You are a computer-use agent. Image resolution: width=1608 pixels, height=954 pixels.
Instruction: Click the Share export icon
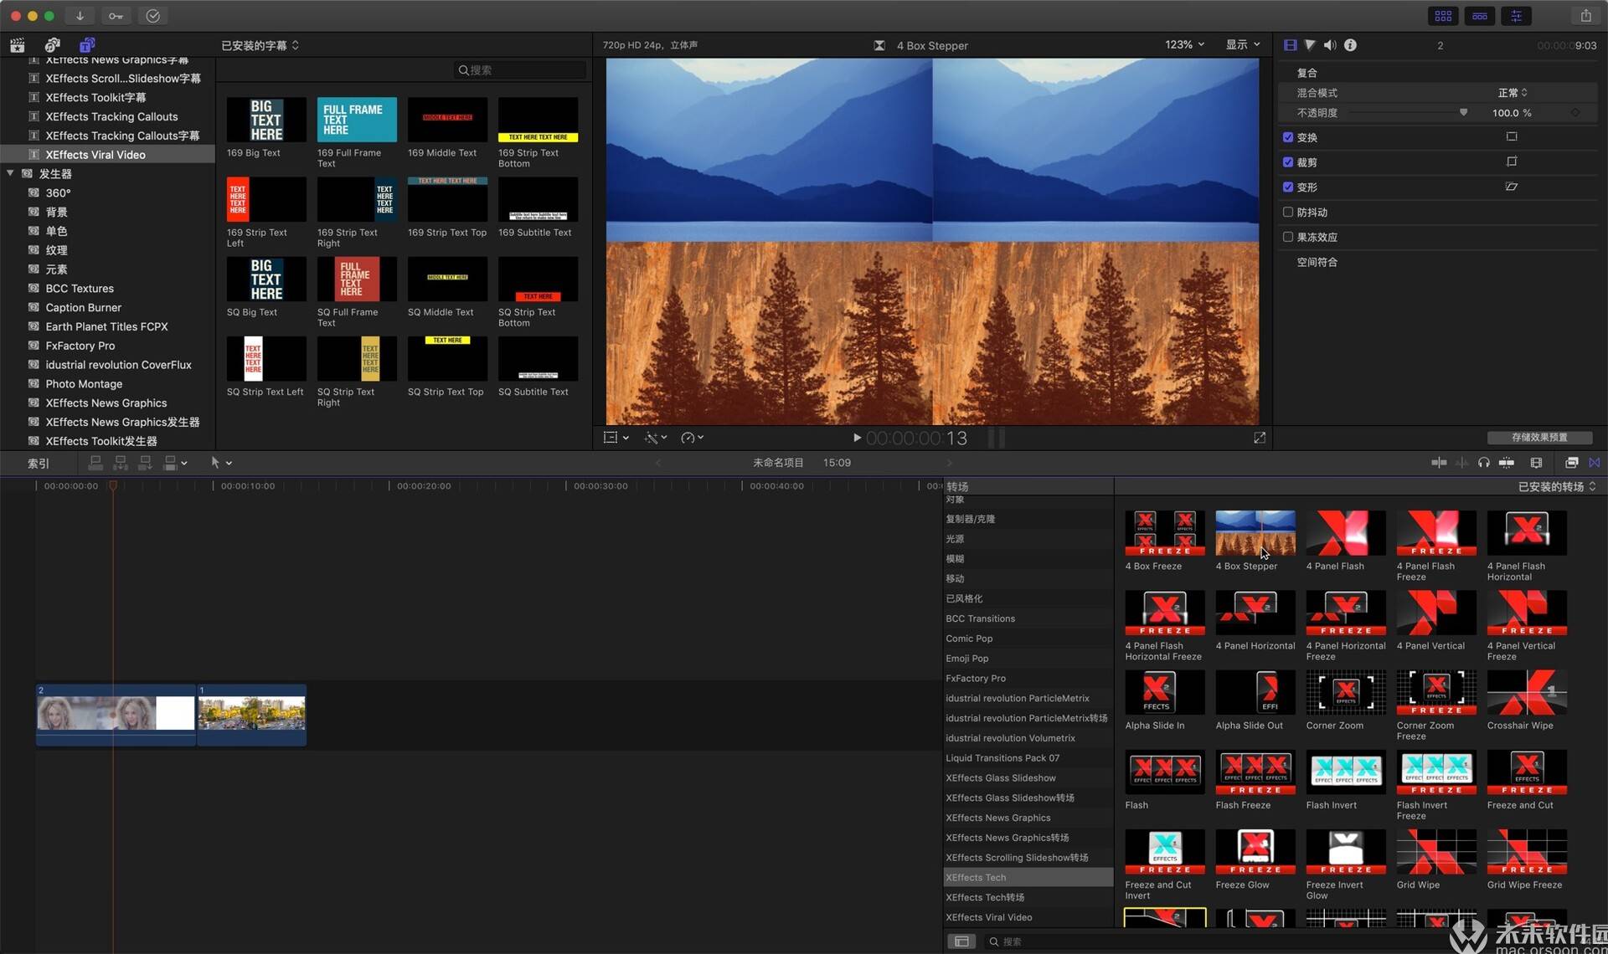(1585, 16)
